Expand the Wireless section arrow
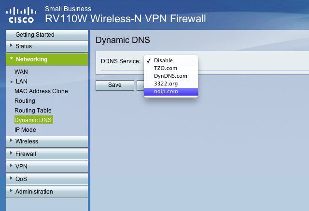Screen dimensions: 309x211 (11, 141)
